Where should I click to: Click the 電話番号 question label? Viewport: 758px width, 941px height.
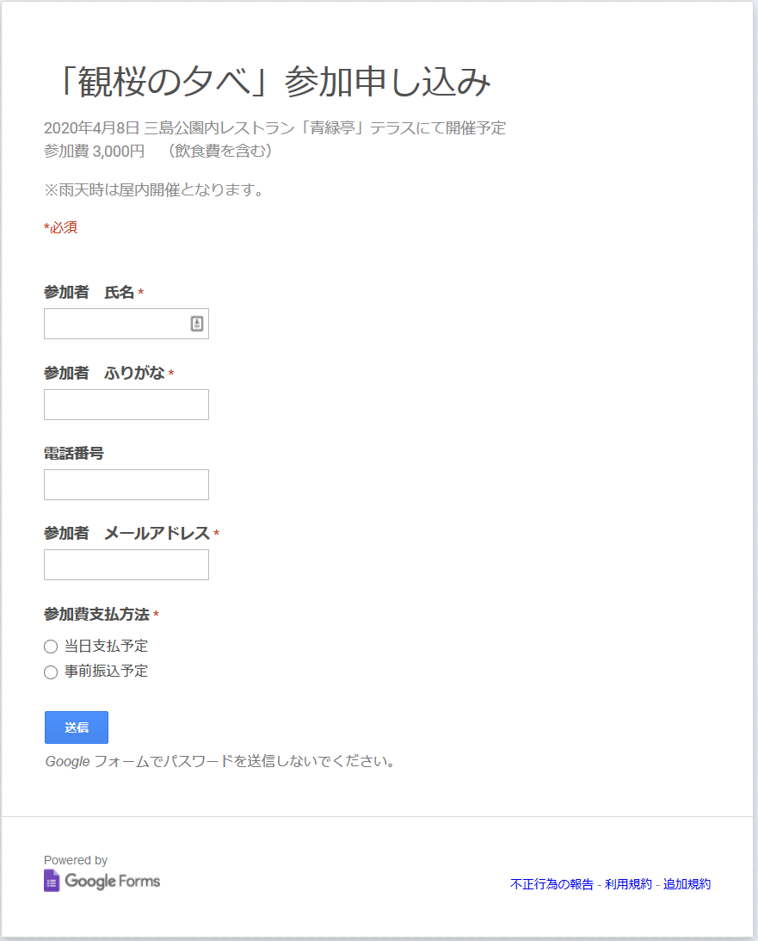pos(74,453)
